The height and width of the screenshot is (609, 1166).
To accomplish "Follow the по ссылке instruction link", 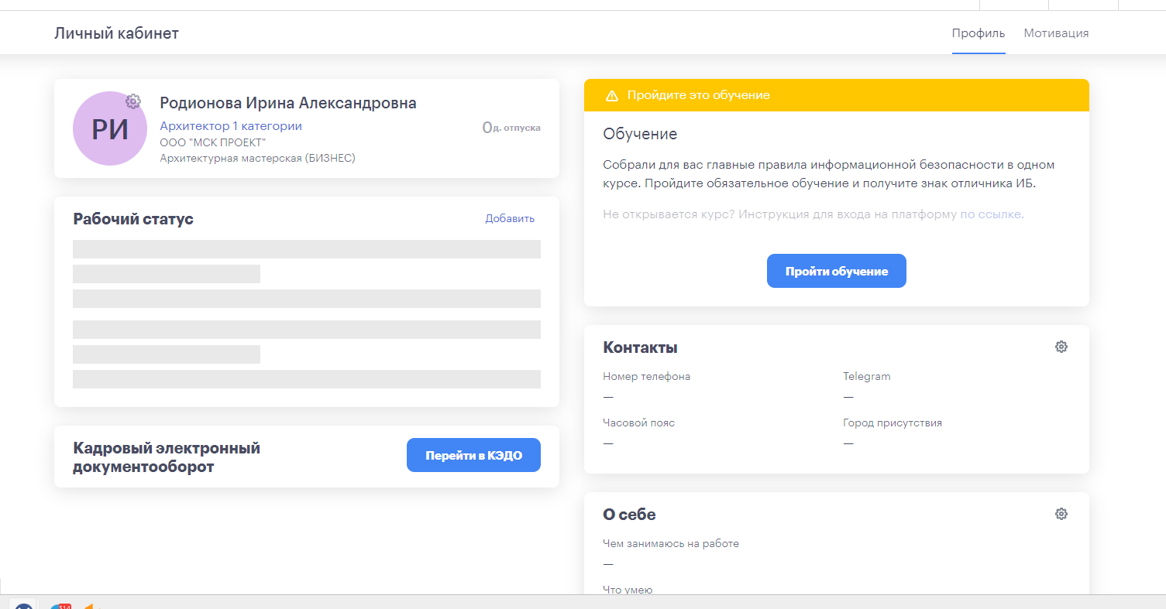I will [x=991, y=214].
